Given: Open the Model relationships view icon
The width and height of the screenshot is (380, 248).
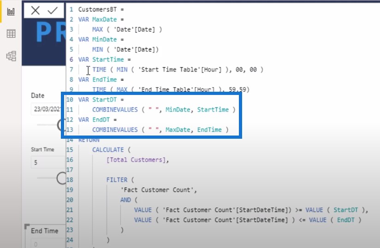Looking at the screenshot, I should pyautogui.click(x=11, y=56).
